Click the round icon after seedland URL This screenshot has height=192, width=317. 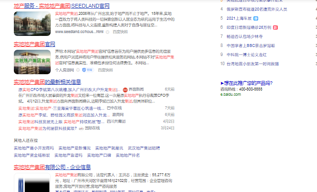click(x=108, y=32)
